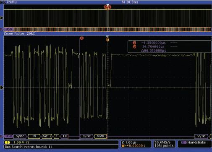Click the orange trigger T marker in zoom view

tap(107, 40)
